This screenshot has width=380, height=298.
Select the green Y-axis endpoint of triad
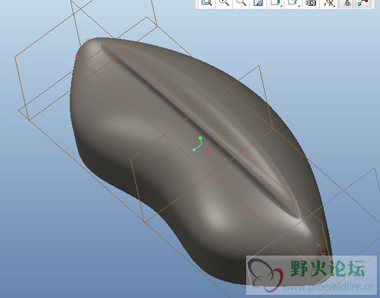(x=200, y=138)
